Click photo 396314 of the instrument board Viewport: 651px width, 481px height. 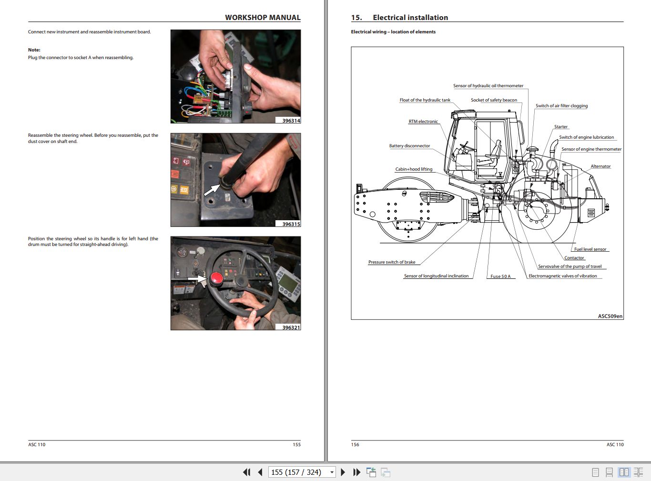tap(235, 76)
